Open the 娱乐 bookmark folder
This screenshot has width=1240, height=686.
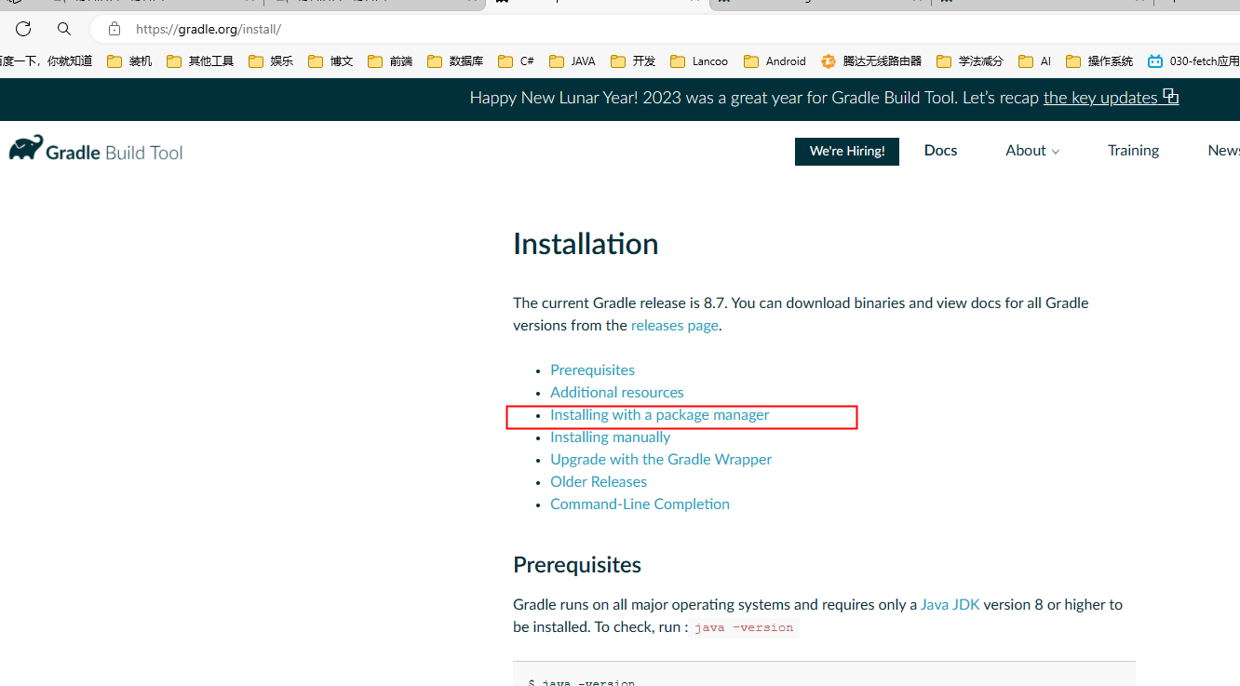click(x=271, y=61)
